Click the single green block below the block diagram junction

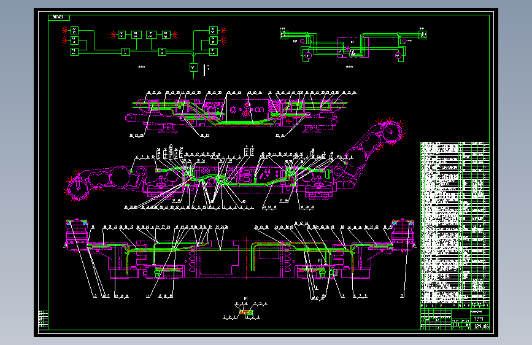(x=193, y=68)
